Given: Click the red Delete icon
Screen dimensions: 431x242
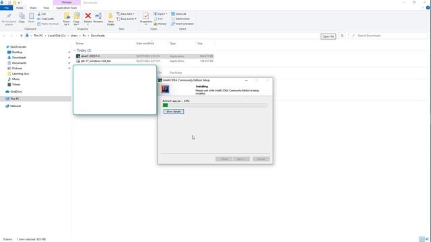Looking at the screenshot, I should tap(88, 16).
